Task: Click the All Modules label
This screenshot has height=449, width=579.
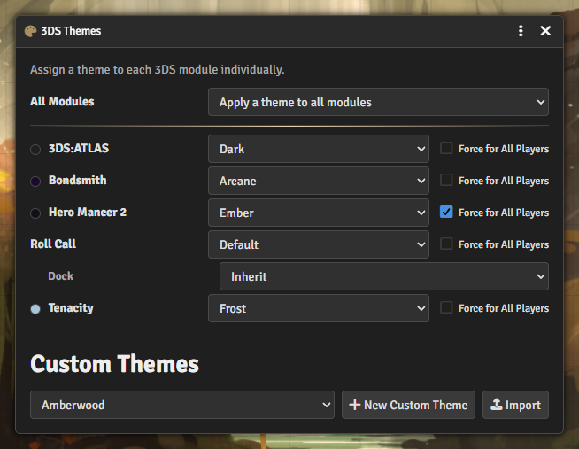Action: (x=62, y=101)
